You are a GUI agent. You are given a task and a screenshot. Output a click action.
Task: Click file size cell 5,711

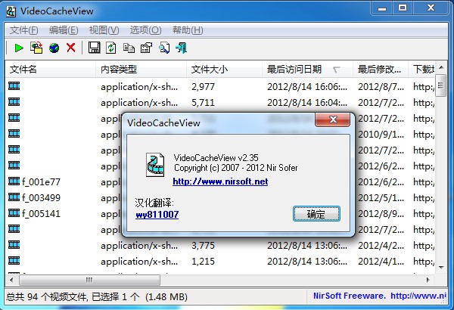coord(203,103)
